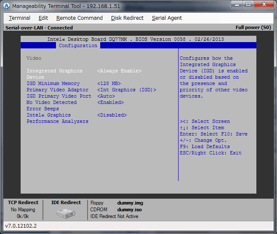
Task: Select the Configuration tab in BIOS
Action: click(78, 45)
